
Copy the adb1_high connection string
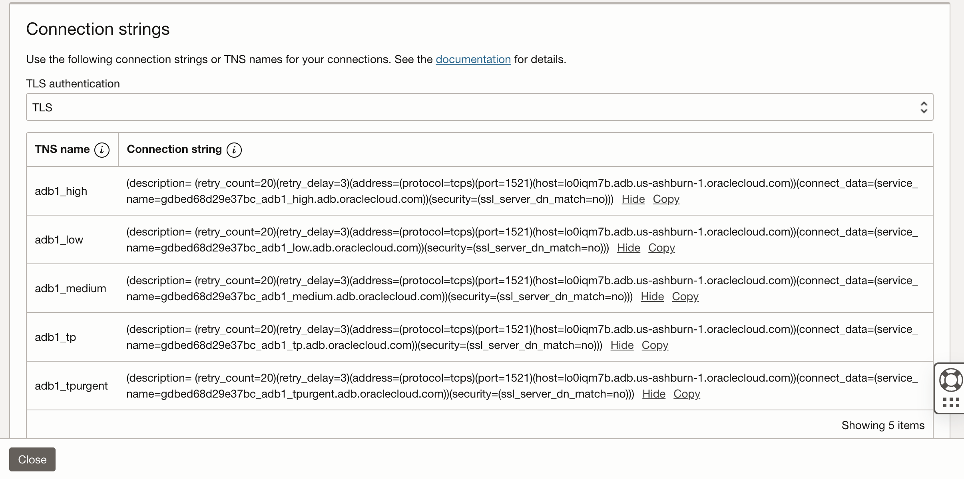[666, 199]
